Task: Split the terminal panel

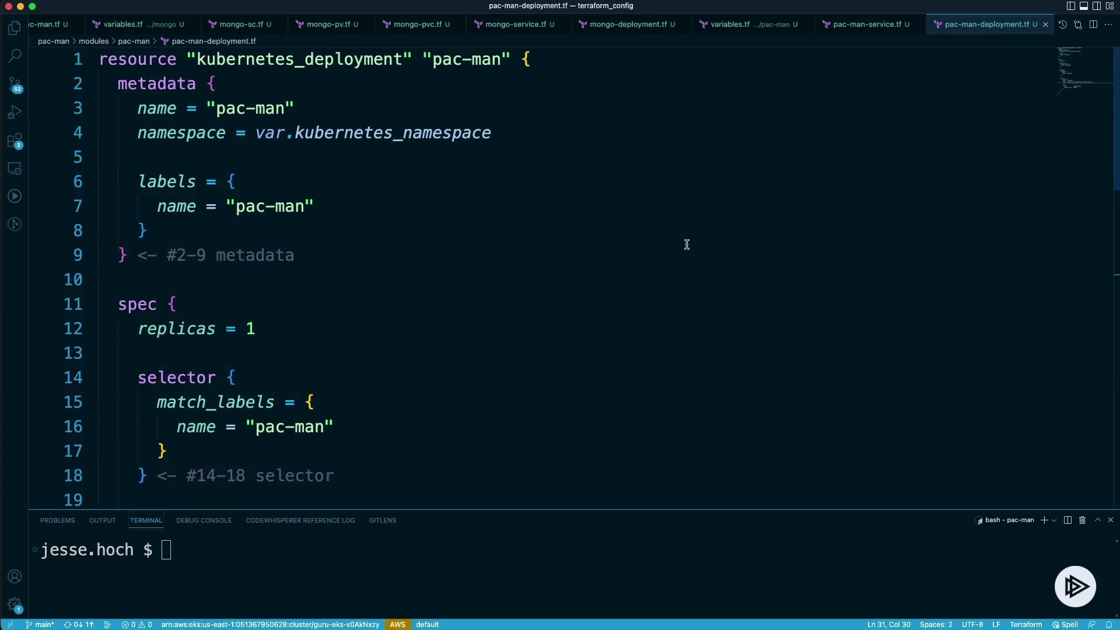Action: coord(1067,520)
